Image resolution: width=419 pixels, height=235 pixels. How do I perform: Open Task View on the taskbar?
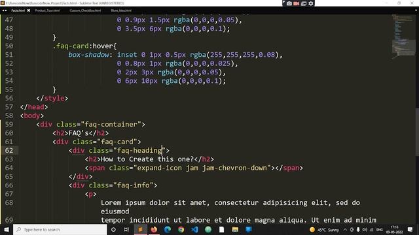pos(126,229)
